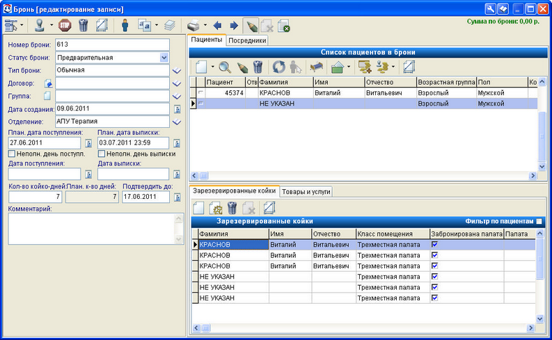Toggle 'Фильтр по пациентам' checkbox
The width and height of the screenshot is (552, 340).
point(539,221)
